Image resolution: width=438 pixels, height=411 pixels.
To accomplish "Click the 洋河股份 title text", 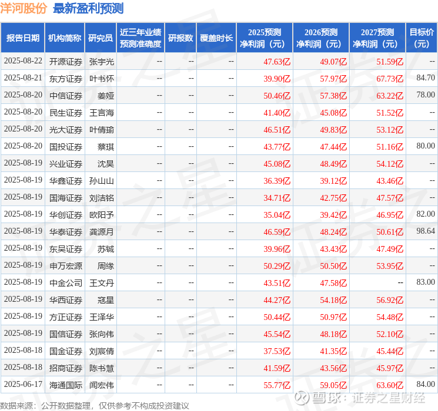I will [24, 8].
